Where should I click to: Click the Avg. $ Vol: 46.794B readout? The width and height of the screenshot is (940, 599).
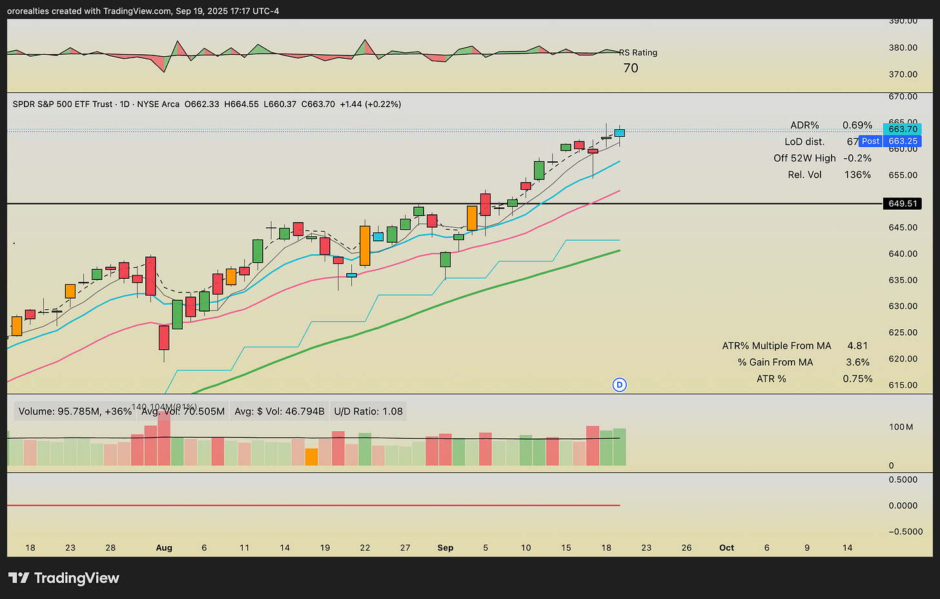(280, 411)
